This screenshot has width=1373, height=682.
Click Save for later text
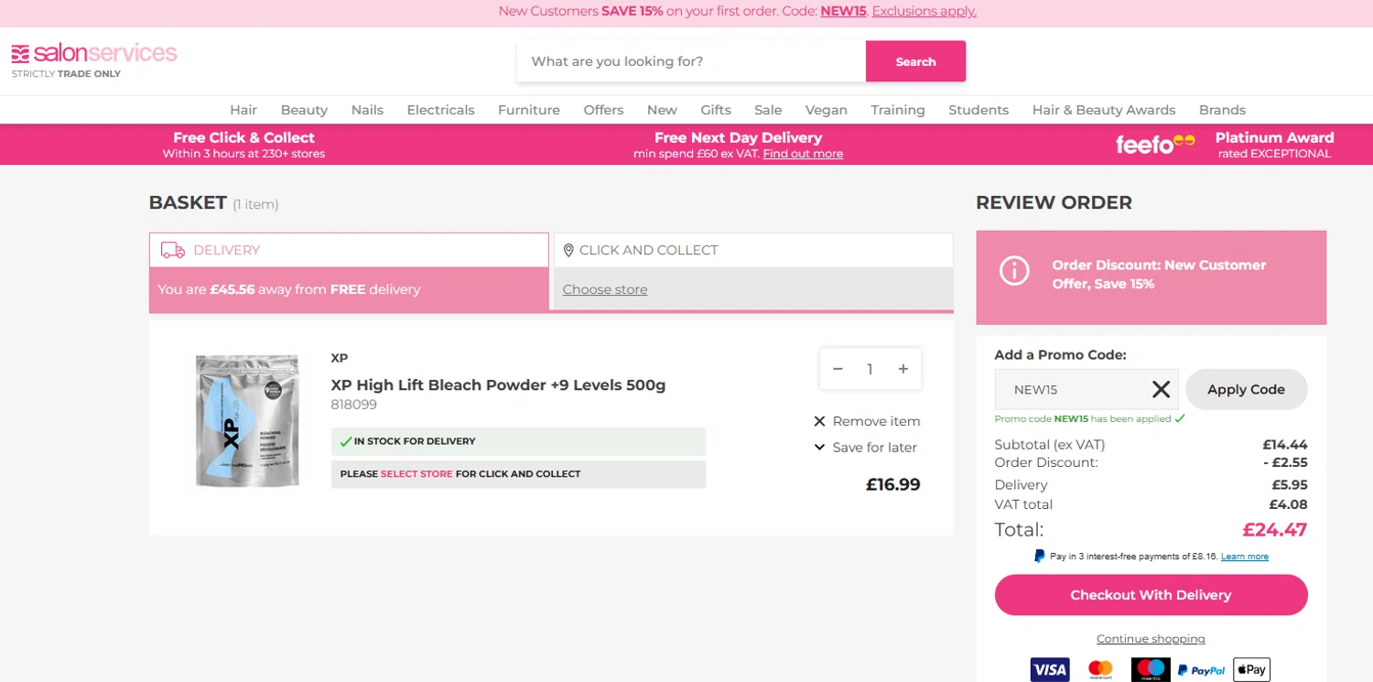click(x=874, y=448)
